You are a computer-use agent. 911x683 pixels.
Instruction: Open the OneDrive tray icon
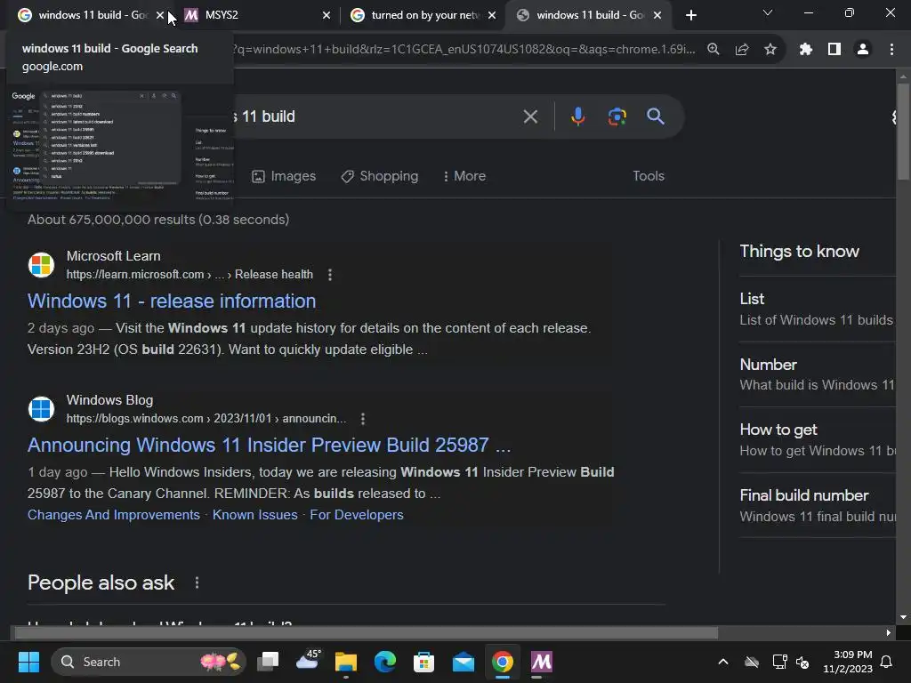[x=752, y=662]
